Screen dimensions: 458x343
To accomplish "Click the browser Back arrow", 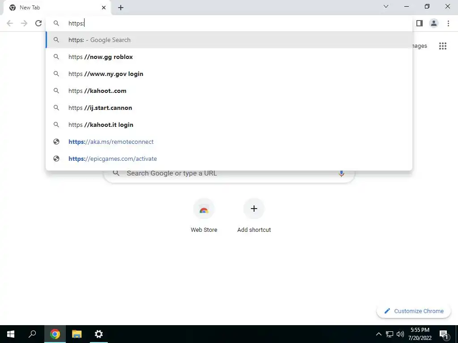I will 10,23.
